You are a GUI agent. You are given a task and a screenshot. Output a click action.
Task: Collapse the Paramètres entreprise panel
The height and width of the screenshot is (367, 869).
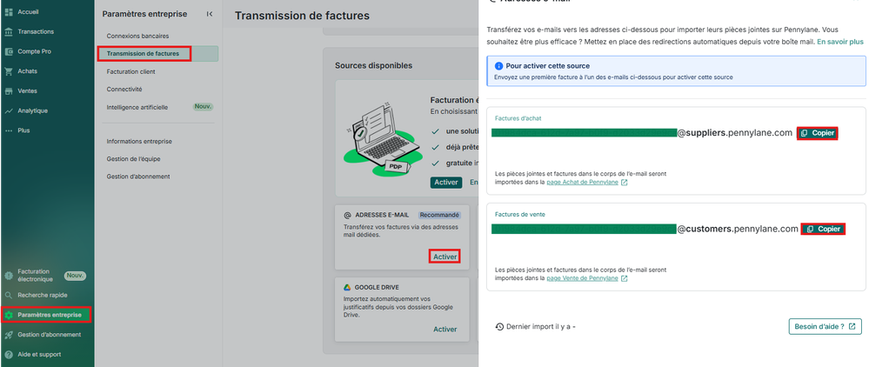click(209, 14)
